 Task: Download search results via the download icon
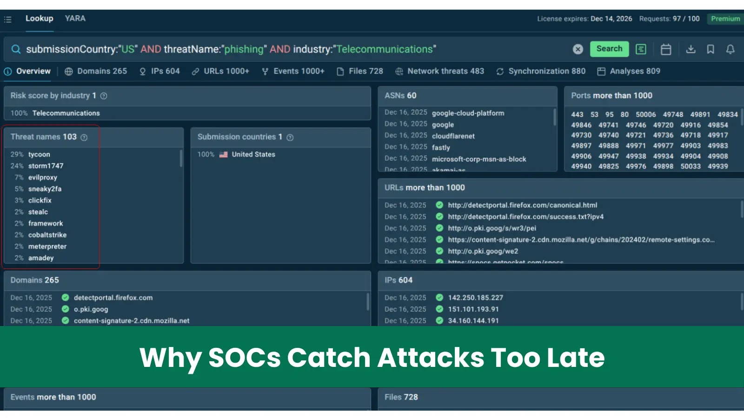click(x=691, y=49)
